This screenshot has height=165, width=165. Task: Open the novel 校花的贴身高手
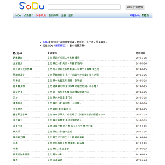coord(21,154)
